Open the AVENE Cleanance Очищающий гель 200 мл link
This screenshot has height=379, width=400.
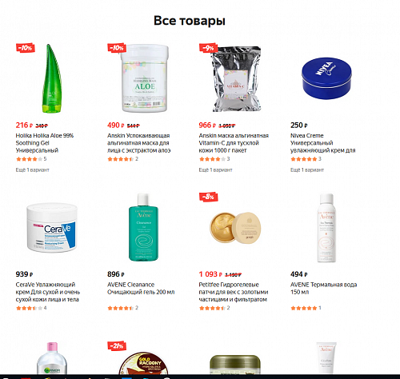point(141,289)
